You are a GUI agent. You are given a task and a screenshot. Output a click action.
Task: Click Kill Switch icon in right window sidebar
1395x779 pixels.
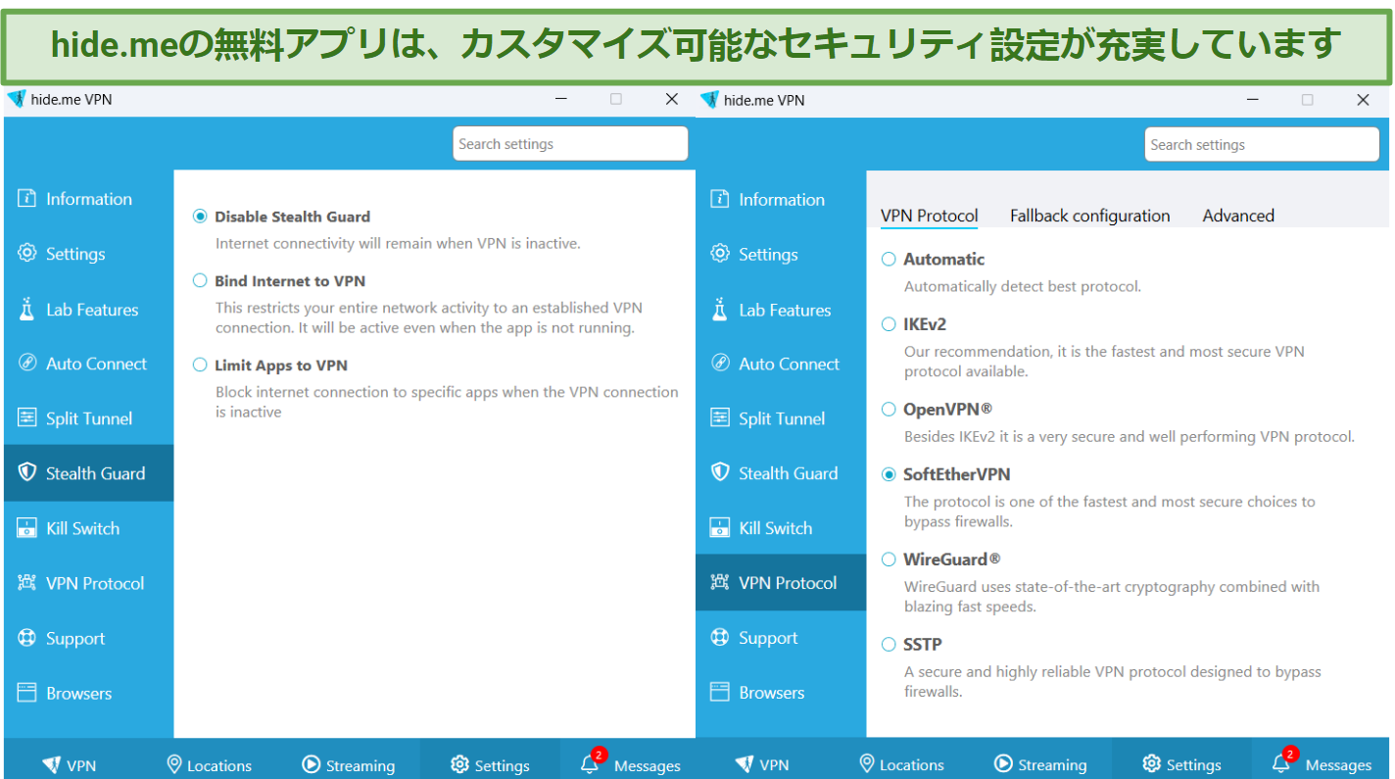pos(720,528)
